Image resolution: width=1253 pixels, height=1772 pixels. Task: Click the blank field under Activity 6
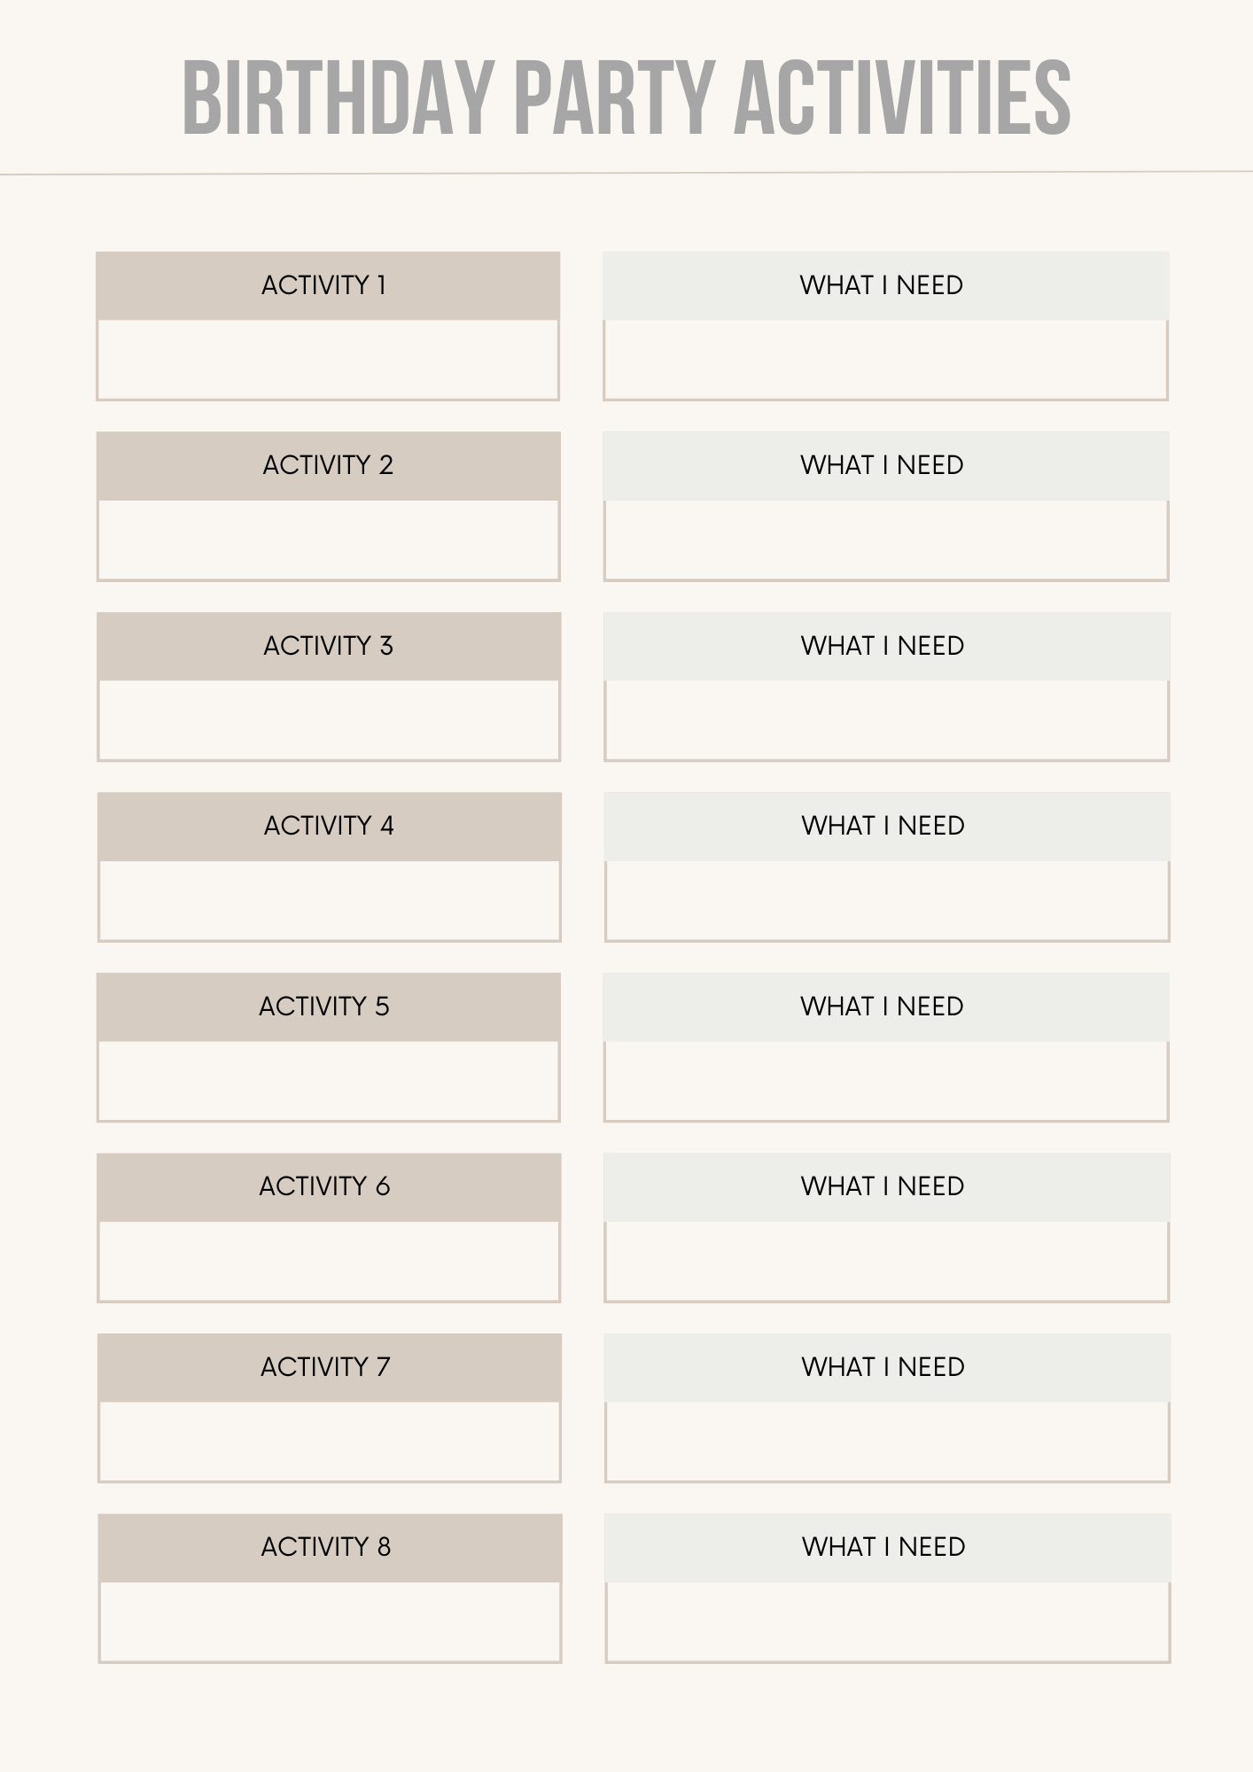329,1262
